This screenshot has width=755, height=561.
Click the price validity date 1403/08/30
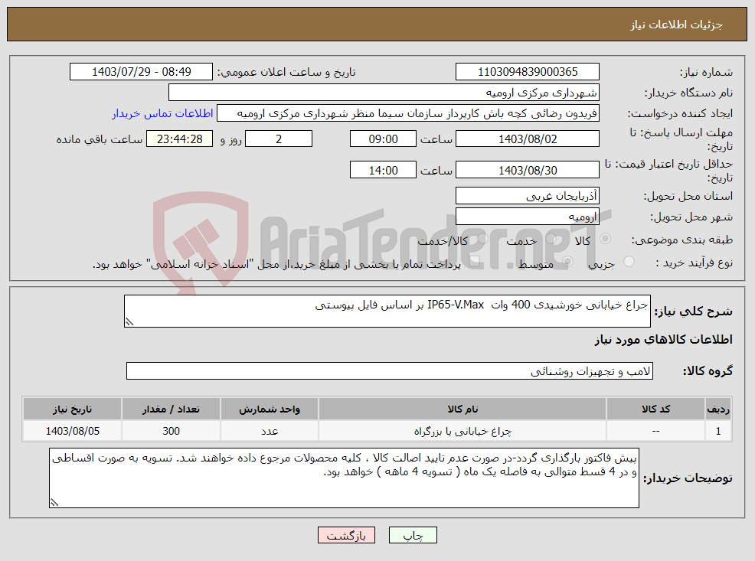[528, 170]
